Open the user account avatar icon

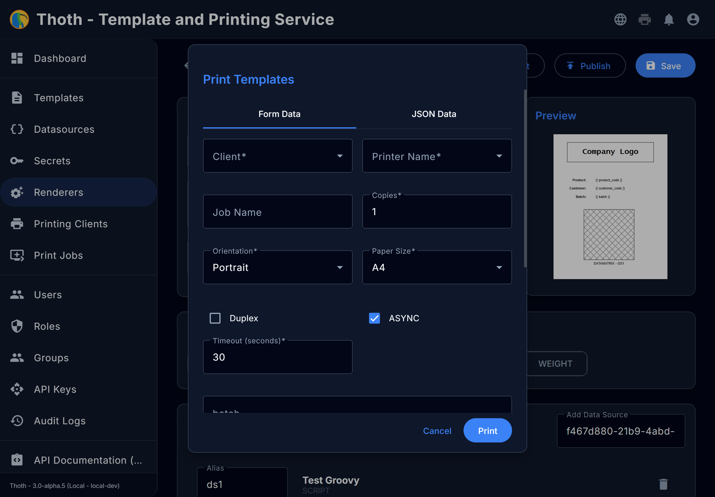tap(693, 19)
